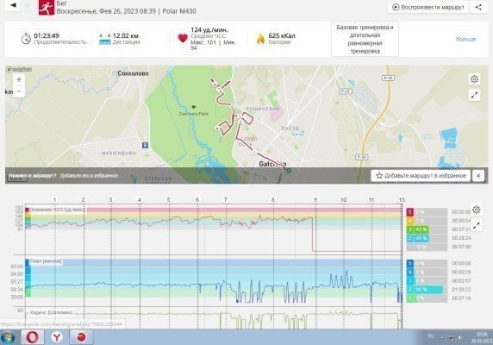Image resolution: width=493 pixels, height=345 pixels.
Task: Click the Значения ЧСС chart label
Action: 57,210
